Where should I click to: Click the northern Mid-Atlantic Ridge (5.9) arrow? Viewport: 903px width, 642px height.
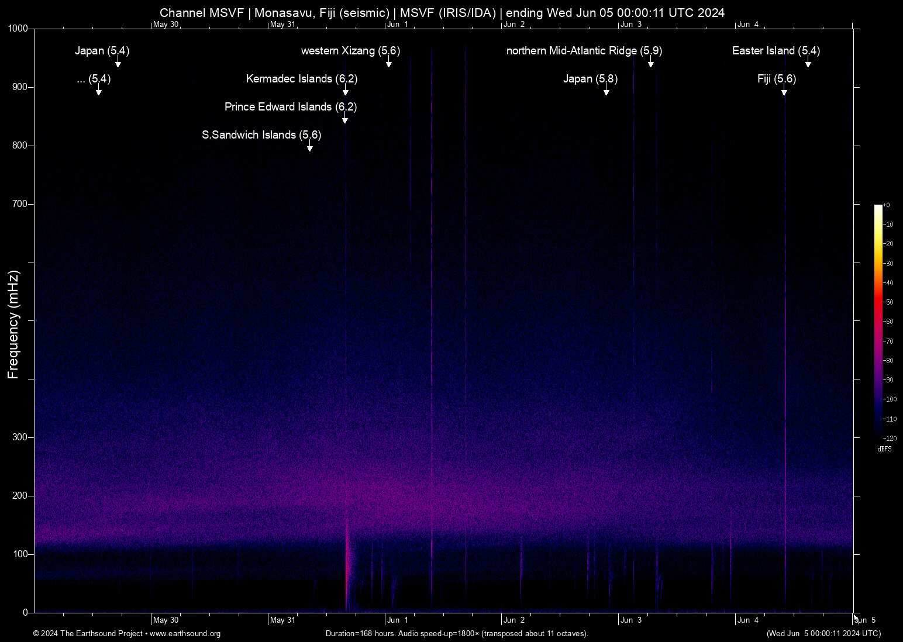651,65
